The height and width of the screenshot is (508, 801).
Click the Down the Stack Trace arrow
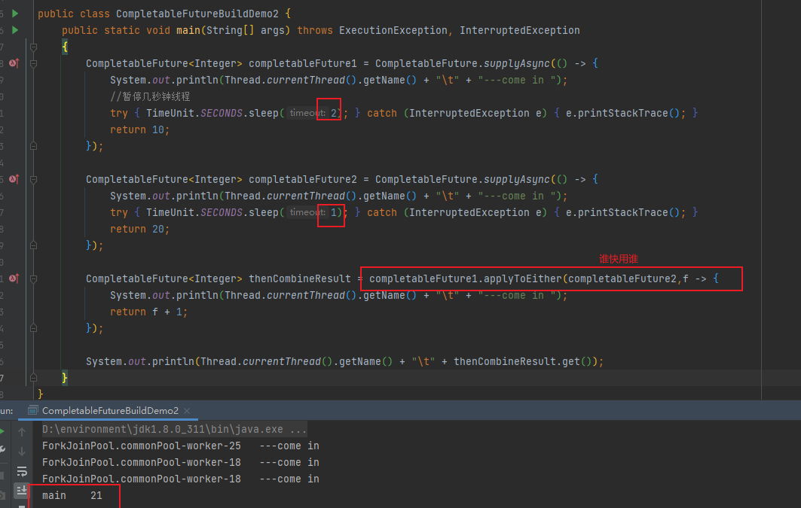(21, 452)
